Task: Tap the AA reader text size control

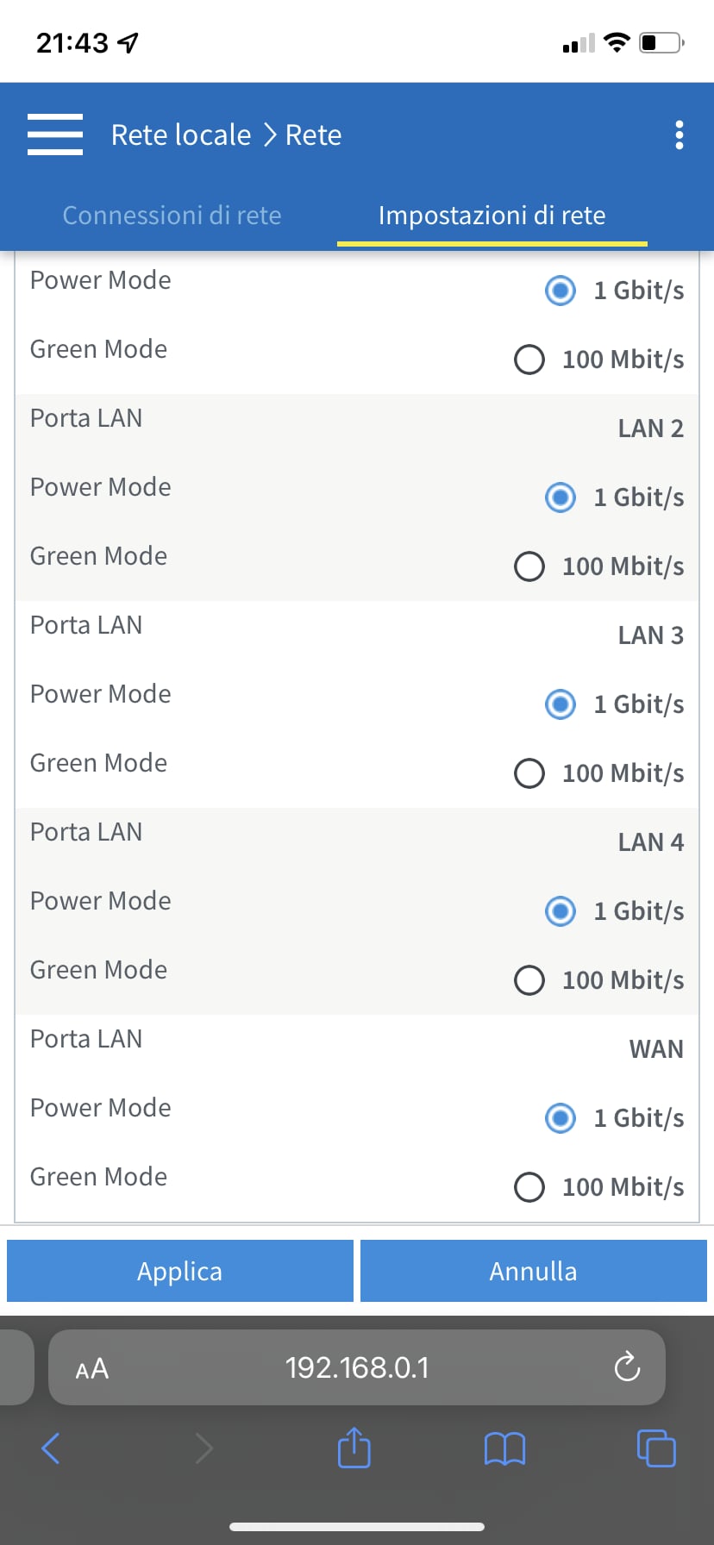Action: click(92, 1368)
